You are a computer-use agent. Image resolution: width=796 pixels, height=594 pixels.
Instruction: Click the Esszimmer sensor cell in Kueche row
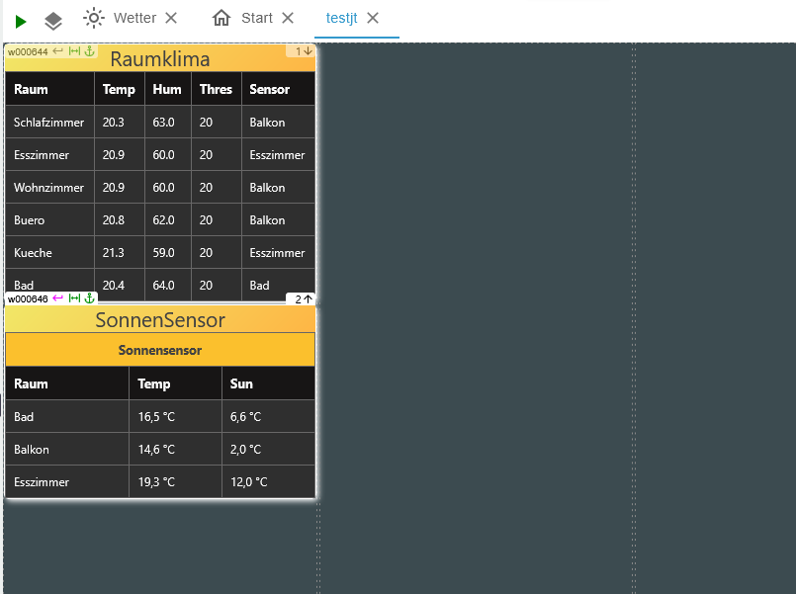pos(278,253)
